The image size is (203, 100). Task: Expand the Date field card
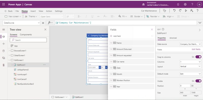click(x=111, y=68)
